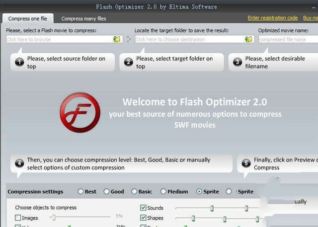This screenshot has height=227, width=318.
Task: Click the browse icon in the source movie field
Action: click(117, 39)
